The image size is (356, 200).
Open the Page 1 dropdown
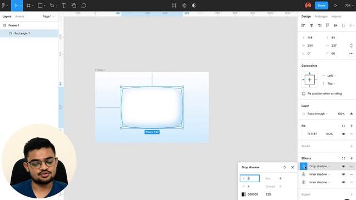click(x=48, y=17)
